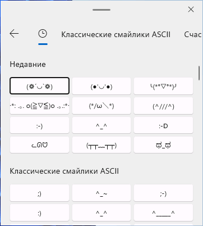Click the lower Классические смайлики ASCII section heading
Screen dimensions: 203x226
point(64,171)
